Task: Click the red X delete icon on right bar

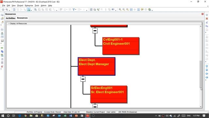Action: click(x=207, y=19)
